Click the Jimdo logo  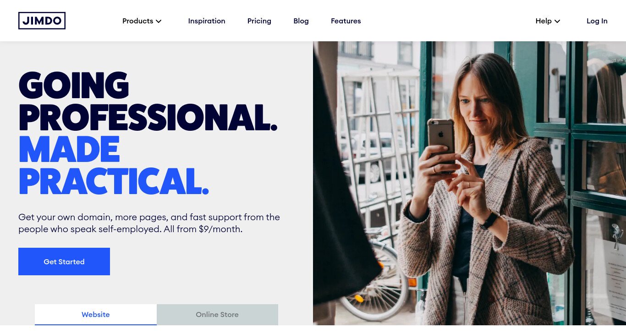[42, 21]
